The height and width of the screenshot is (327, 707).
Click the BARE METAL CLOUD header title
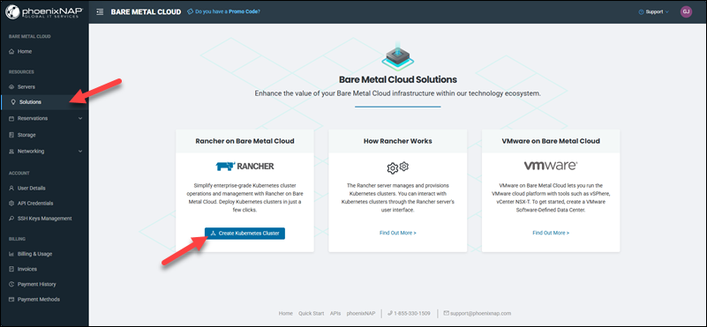(147, 11)
